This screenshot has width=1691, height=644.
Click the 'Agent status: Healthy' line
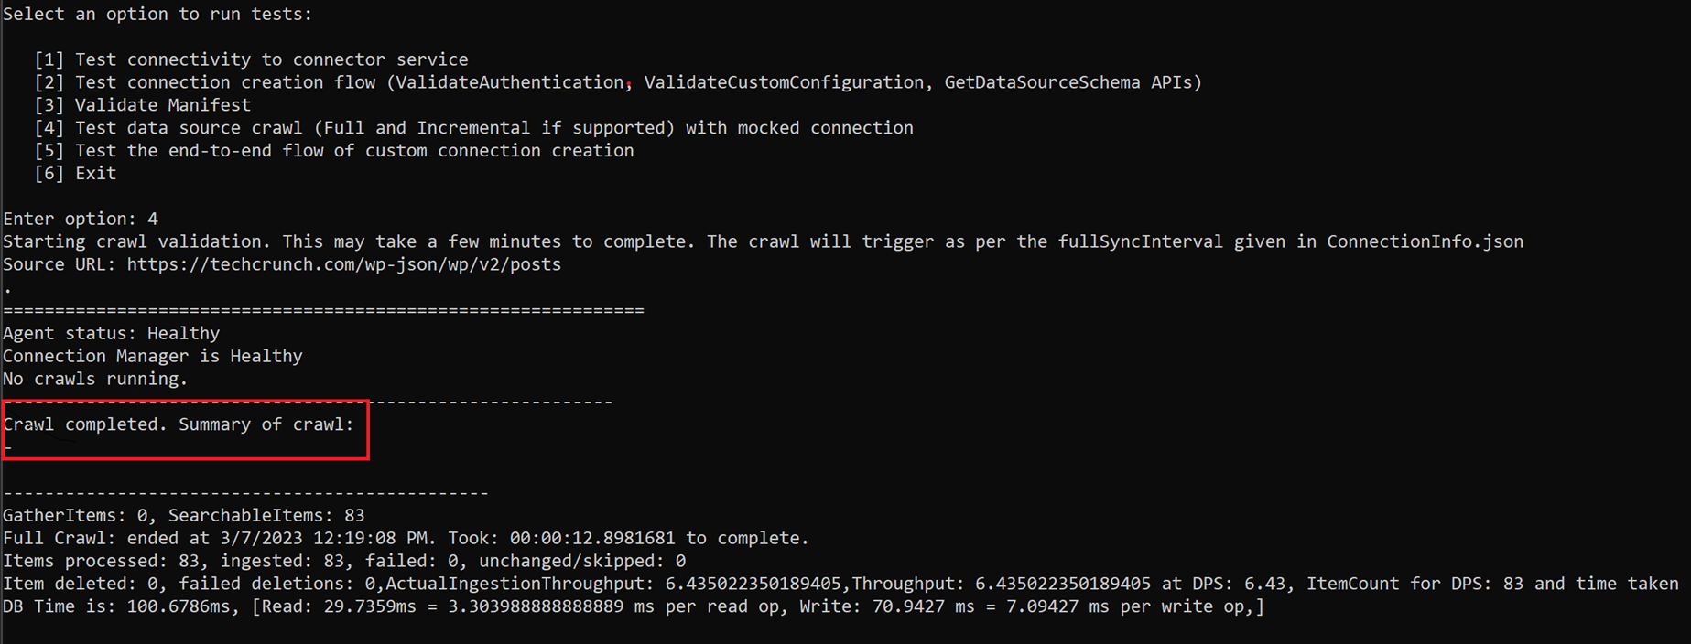112,333
